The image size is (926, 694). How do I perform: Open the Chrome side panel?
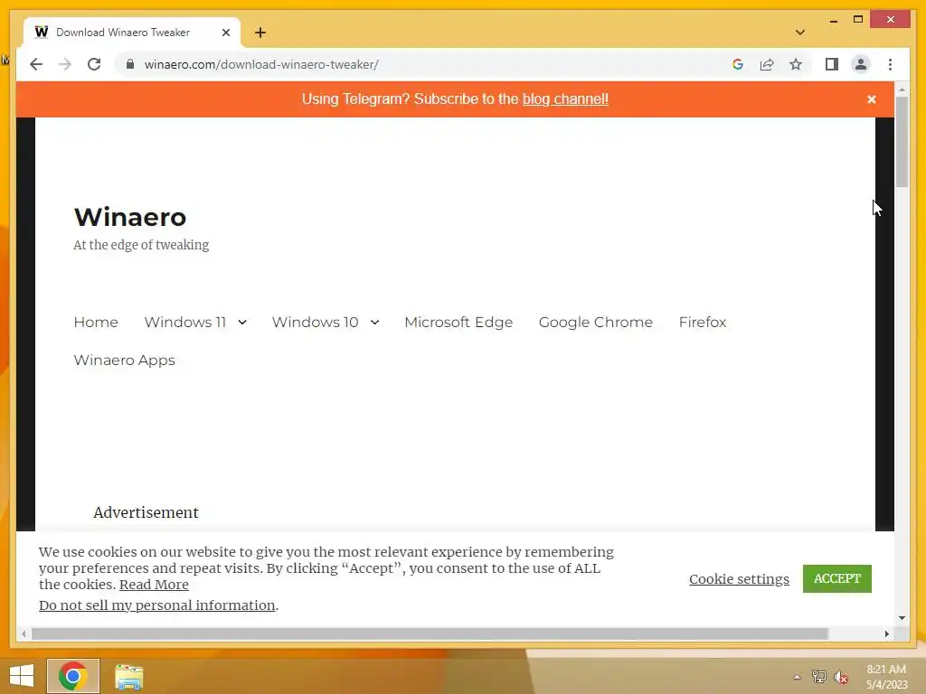[832, 64]
